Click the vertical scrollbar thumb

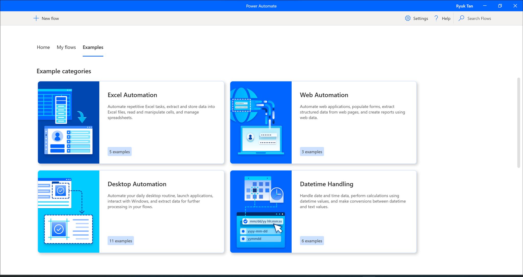tap(518, 123)
